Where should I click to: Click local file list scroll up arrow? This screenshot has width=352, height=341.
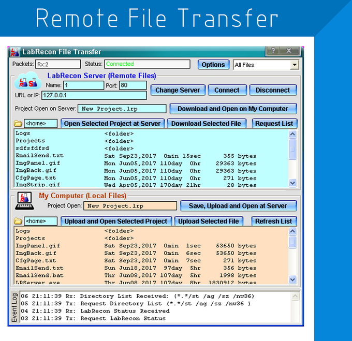click(292, 231)
